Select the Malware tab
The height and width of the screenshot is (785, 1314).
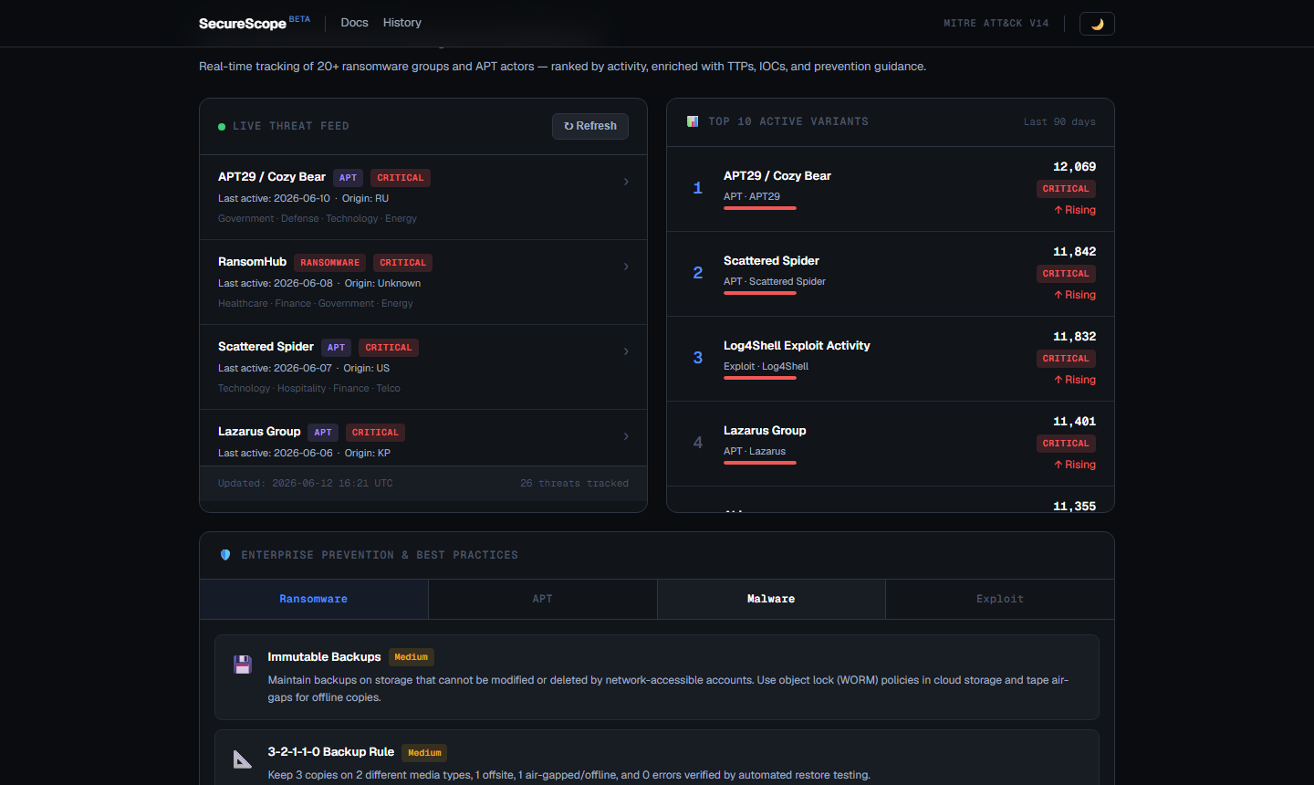click(x=771, y=599)
